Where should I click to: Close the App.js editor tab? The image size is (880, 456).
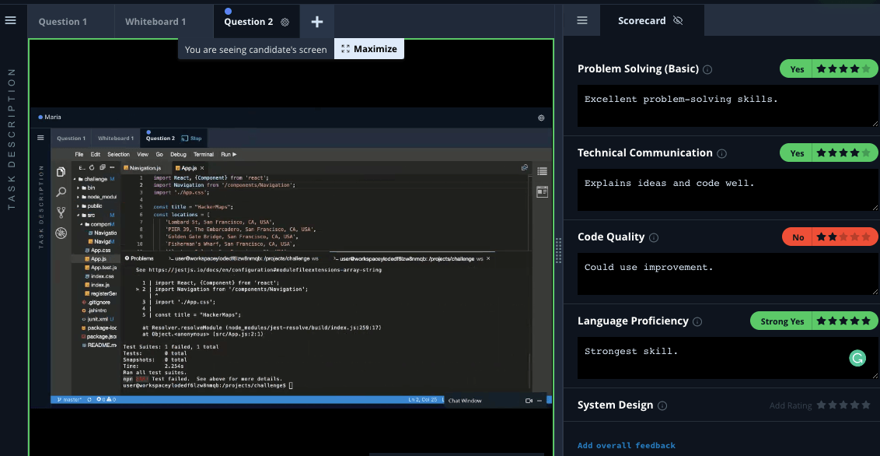click(x=202, y=168)
